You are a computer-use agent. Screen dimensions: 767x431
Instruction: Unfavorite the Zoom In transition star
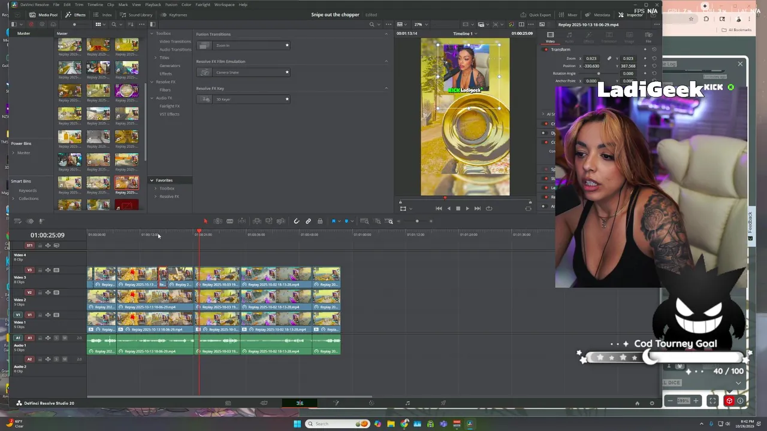click(287, 45)
